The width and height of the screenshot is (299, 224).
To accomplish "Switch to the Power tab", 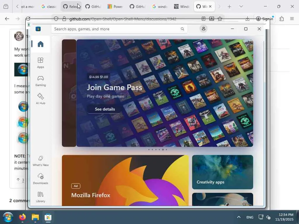I will point(115,7).
